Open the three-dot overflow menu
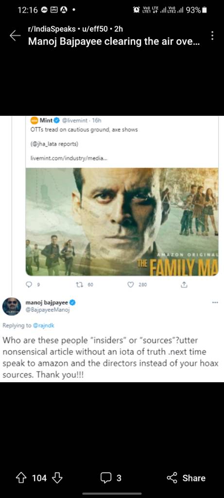 (x=212, y=35)
